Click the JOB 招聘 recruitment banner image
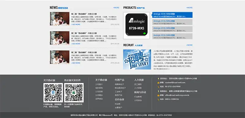245x118 pixels. pos(137,59)
